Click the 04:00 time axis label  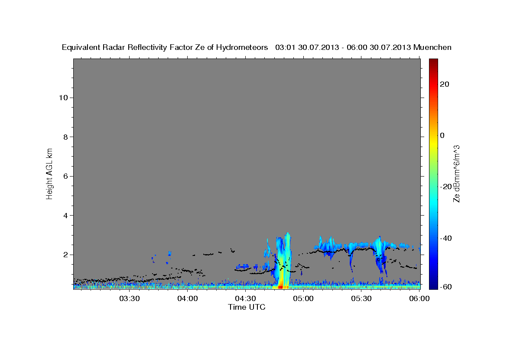(x=188, y=298)
